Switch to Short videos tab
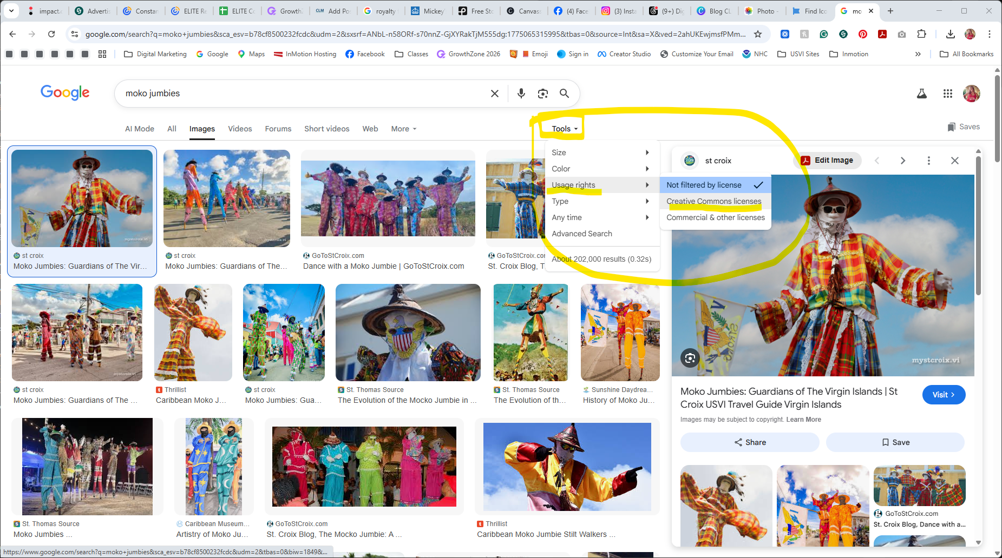 [x=327, y=129]
